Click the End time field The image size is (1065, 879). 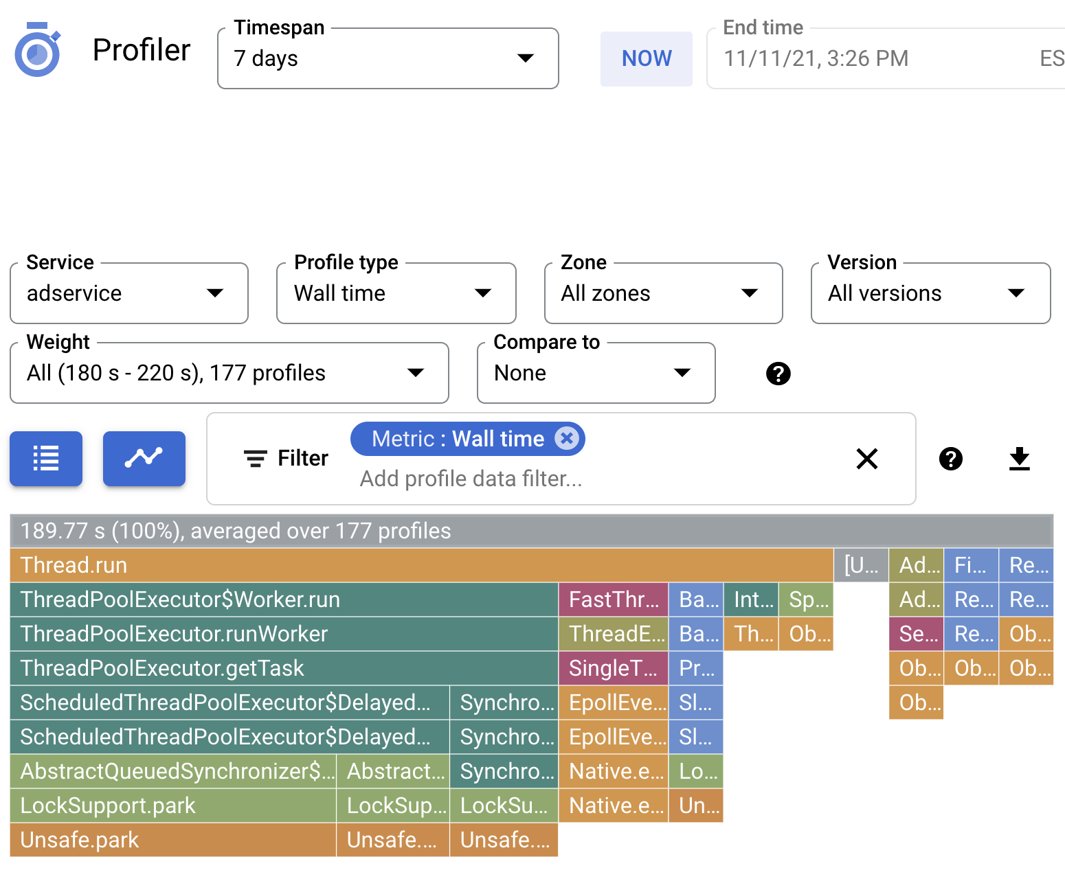coord(816,58)
